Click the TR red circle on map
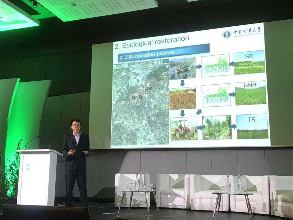Image resolution: width=293 pixels, height=220 pixels. (149, 89)
